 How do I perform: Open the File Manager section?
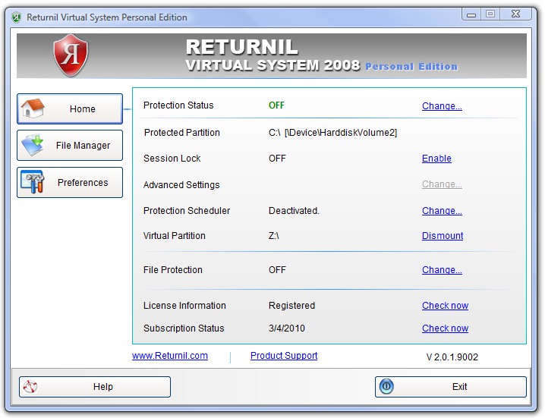click(70, 145)
